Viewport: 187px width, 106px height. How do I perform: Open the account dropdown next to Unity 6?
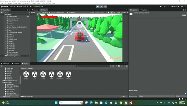pos(13,6)
